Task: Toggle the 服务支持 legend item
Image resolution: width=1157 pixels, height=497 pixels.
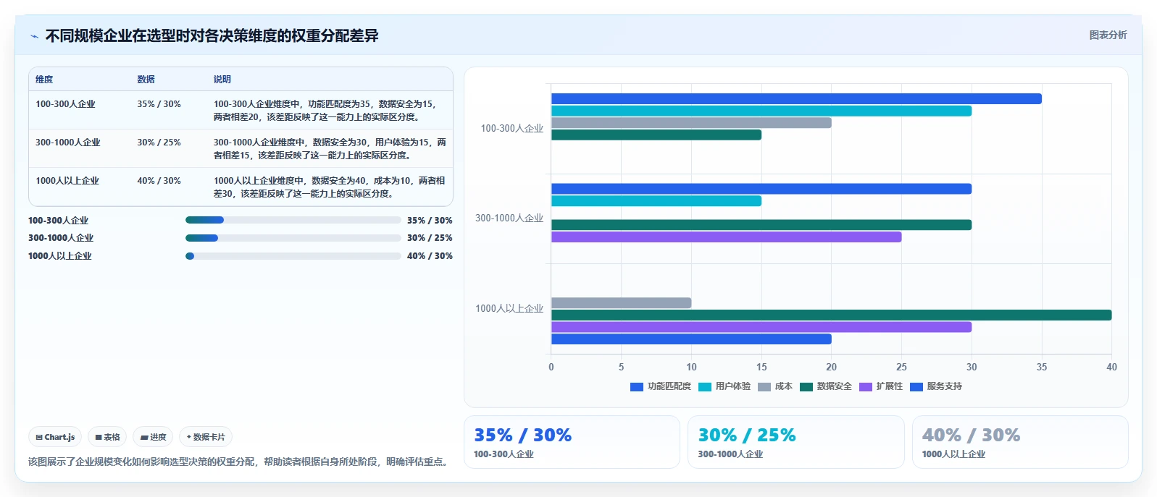Action: 936,386
